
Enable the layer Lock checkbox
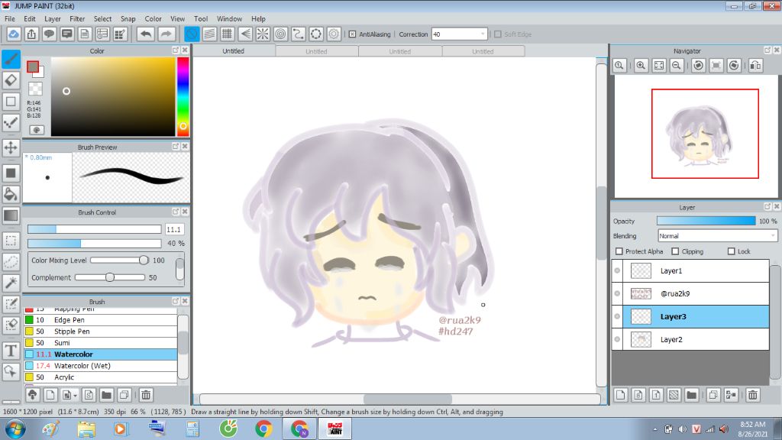[x=731, y=251]
